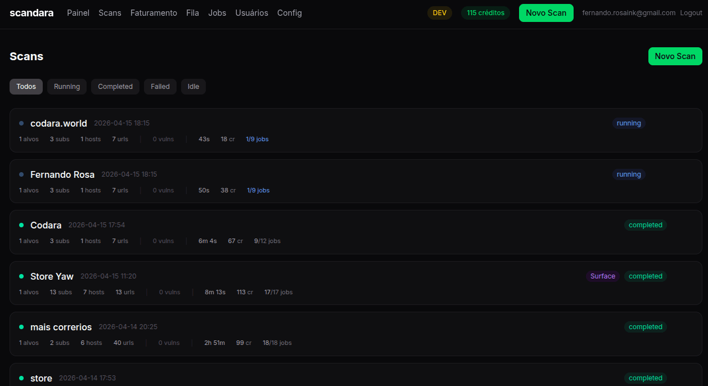Filter scans by Failed status

click(x=160, y=87)
